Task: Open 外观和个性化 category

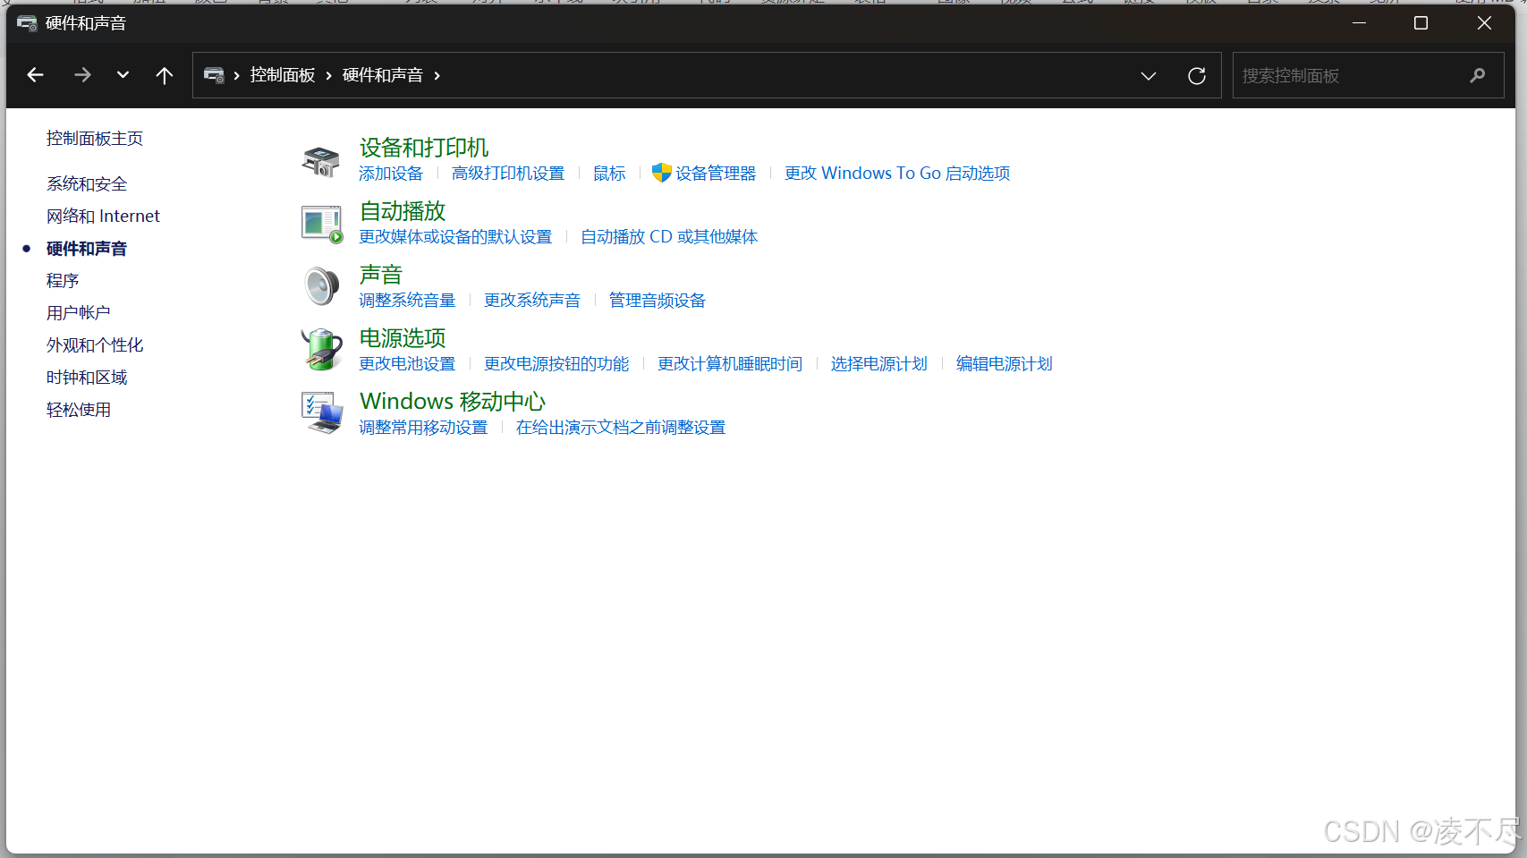Action: click(x=95, y=345)
